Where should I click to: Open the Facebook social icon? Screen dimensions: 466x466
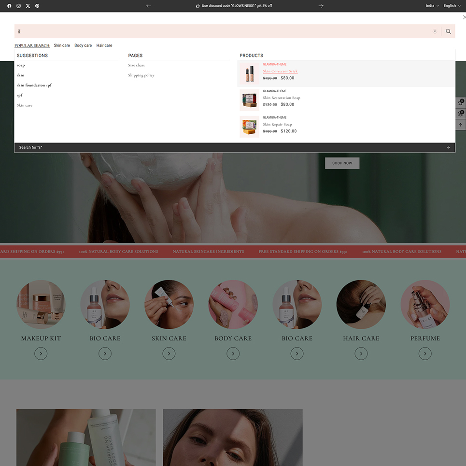pyautogui.click(x=9, y=6)
